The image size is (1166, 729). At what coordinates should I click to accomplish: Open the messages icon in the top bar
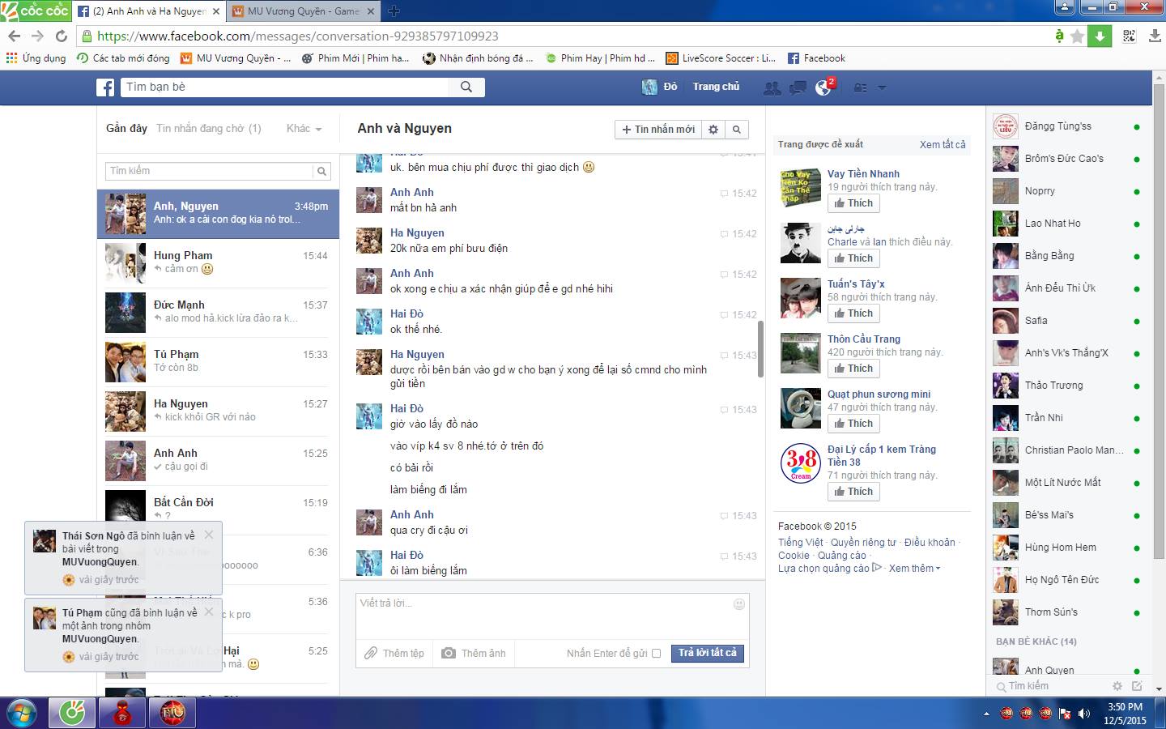[798, 87]
